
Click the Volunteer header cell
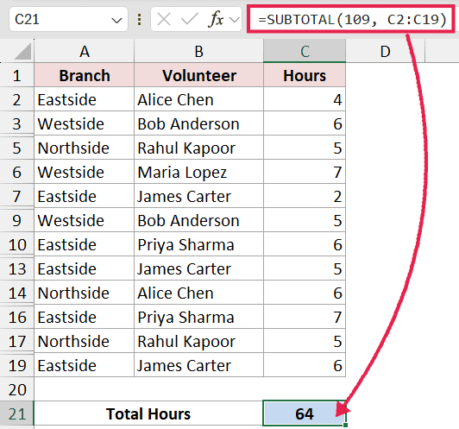(199, 76)
